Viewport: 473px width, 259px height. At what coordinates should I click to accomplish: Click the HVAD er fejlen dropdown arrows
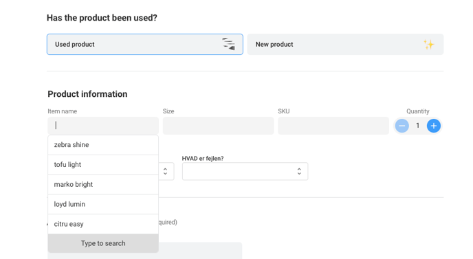pyautogui.click(x=299, y=171)
